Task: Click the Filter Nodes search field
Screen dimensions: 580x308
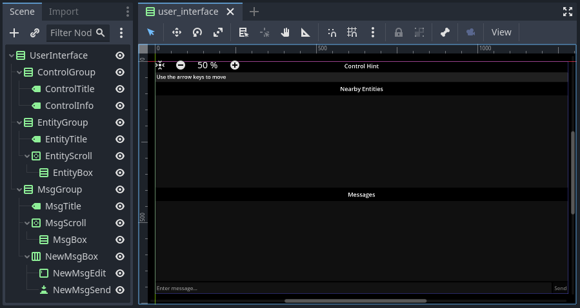Action: point(71,33)
